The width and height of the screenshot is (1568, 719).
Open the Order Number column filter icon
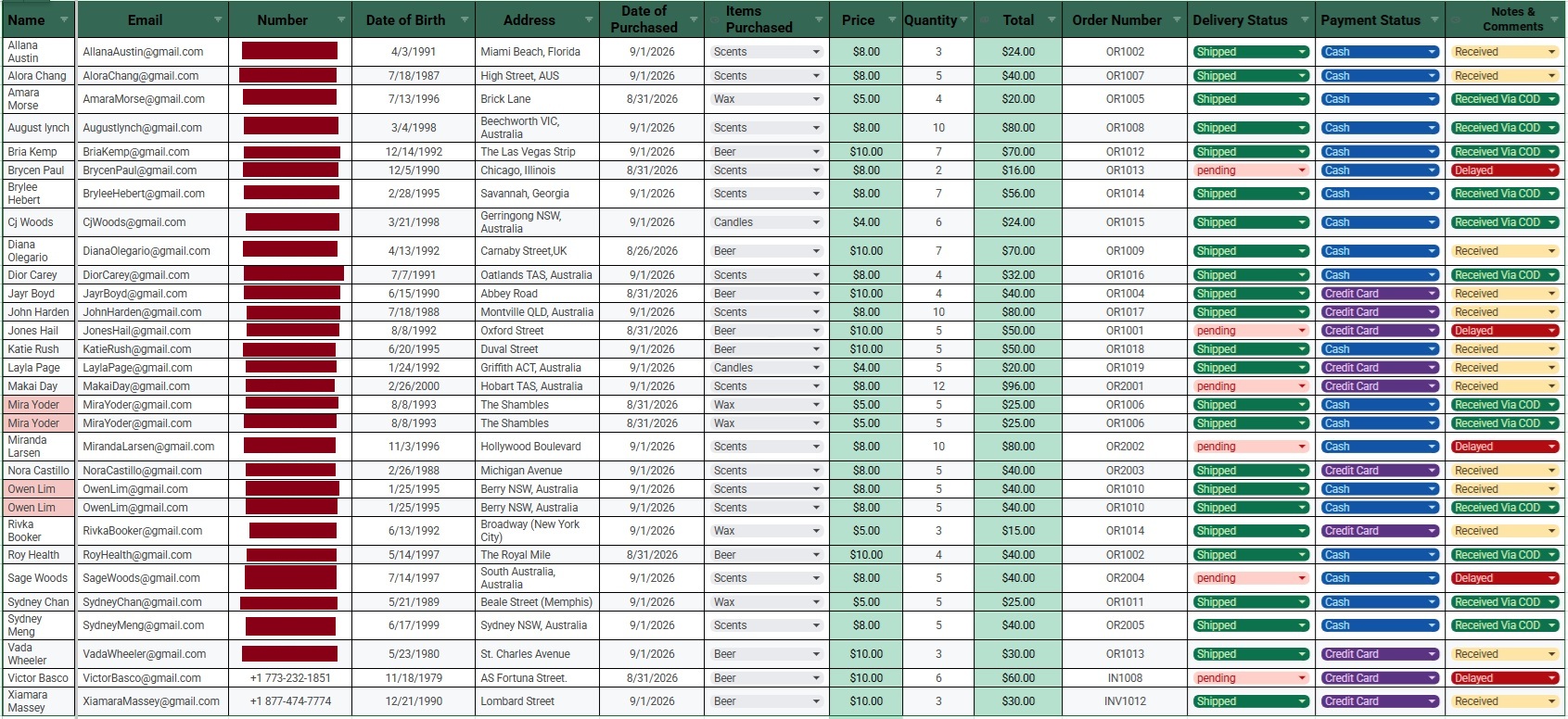pyautogui.click(x=1176, y=19)
